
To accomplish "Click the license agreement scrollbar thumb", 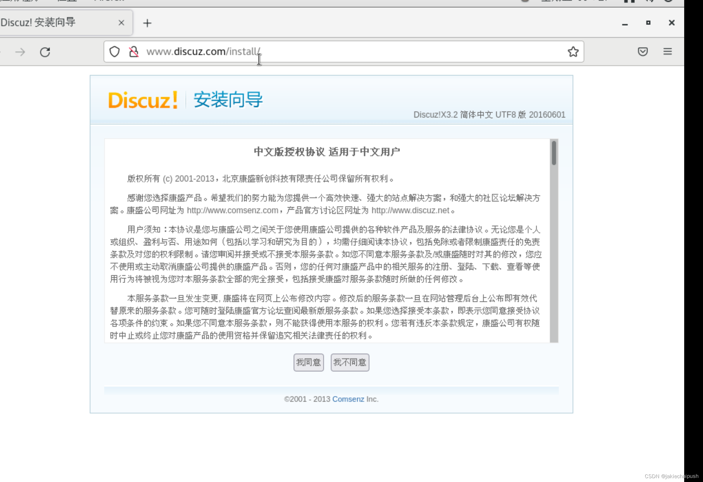I will (x=554, y=153).
